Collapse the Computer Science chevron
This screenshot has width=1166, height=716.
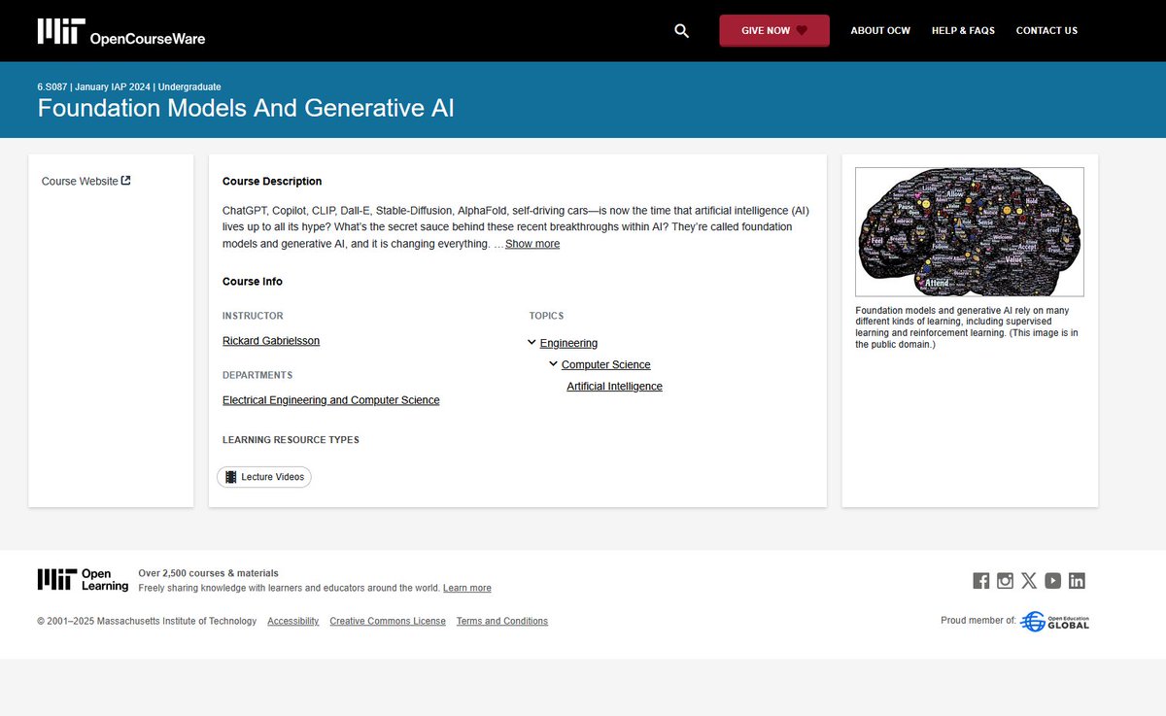(x=552, y=363)
